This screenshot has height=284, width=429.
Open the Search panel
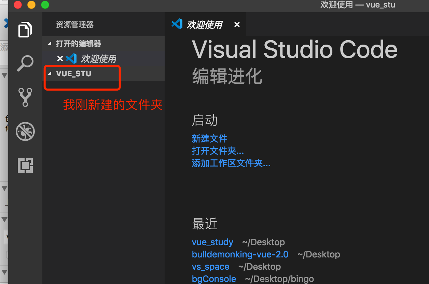(x=25, y=63)
